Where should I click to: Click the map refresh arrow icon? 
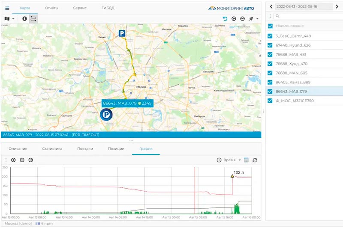[x=225, y=19]
